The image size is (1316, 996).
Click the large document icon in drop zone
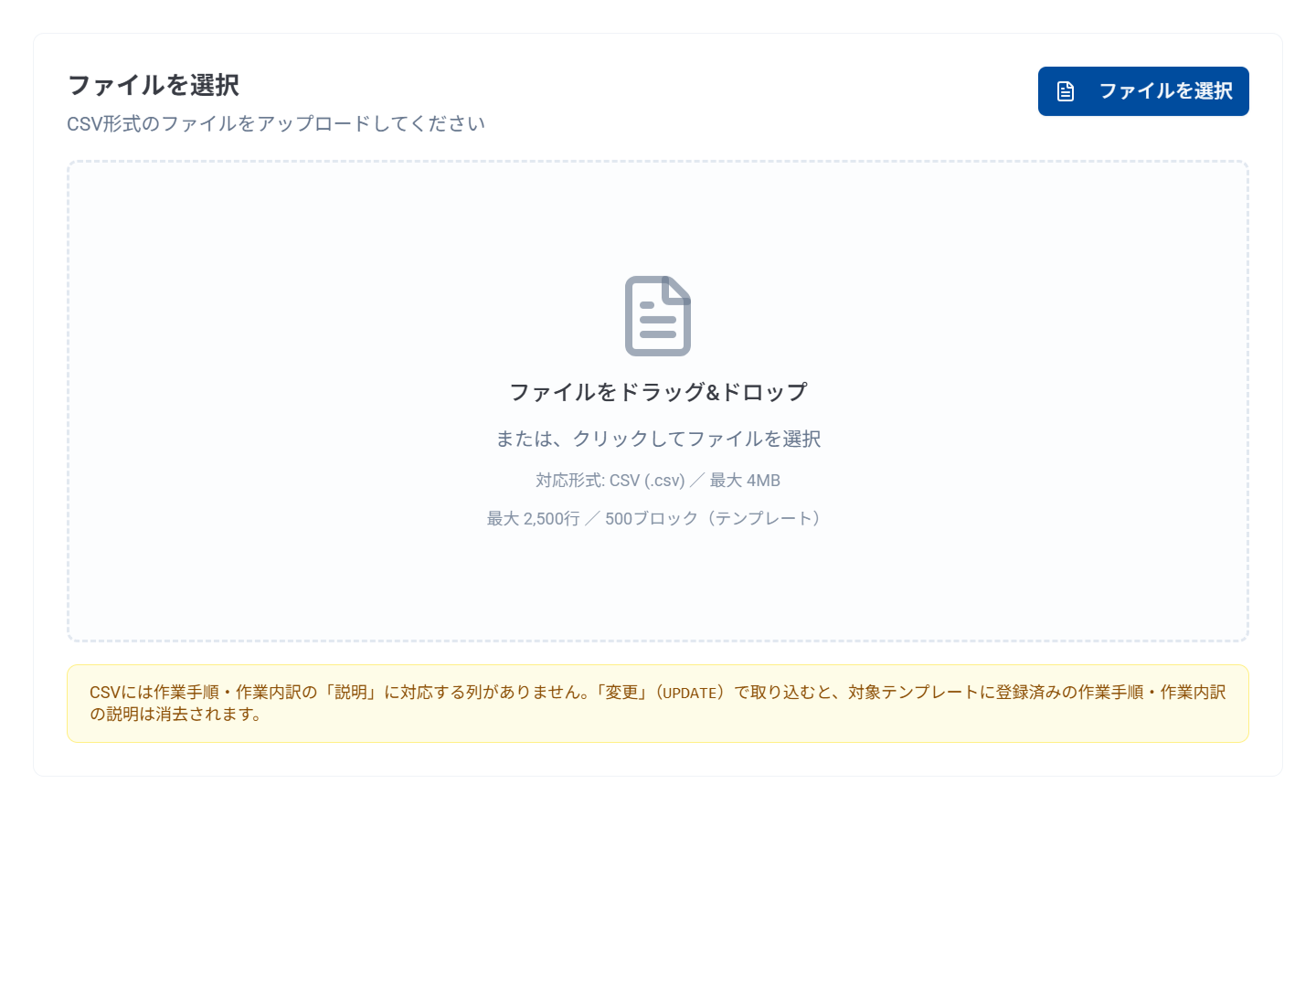(x=658, y=316)
